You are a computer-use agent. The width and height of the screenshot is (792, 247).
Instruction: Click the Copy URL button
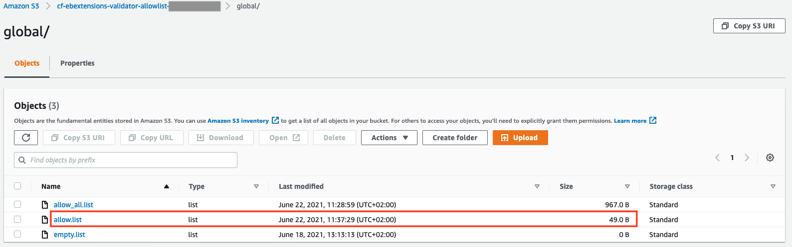(x=152, y=138)
